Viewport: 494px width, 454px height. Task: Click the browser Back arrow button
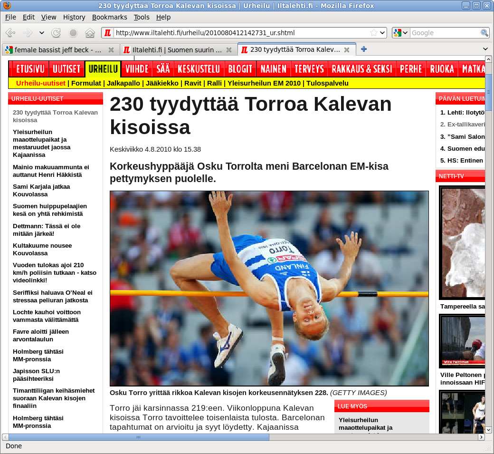(10, 33)
